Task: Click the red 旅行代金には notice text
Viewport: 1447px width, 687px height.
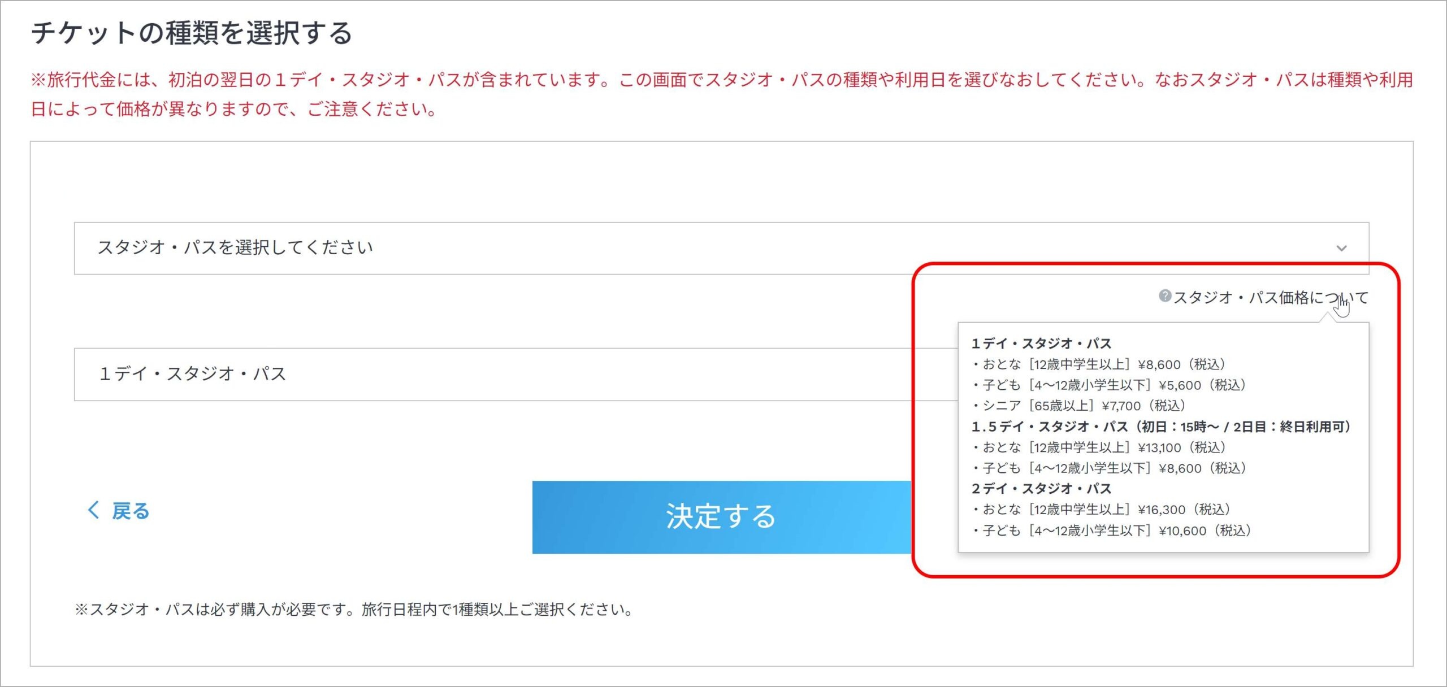Action: point(722,94)
